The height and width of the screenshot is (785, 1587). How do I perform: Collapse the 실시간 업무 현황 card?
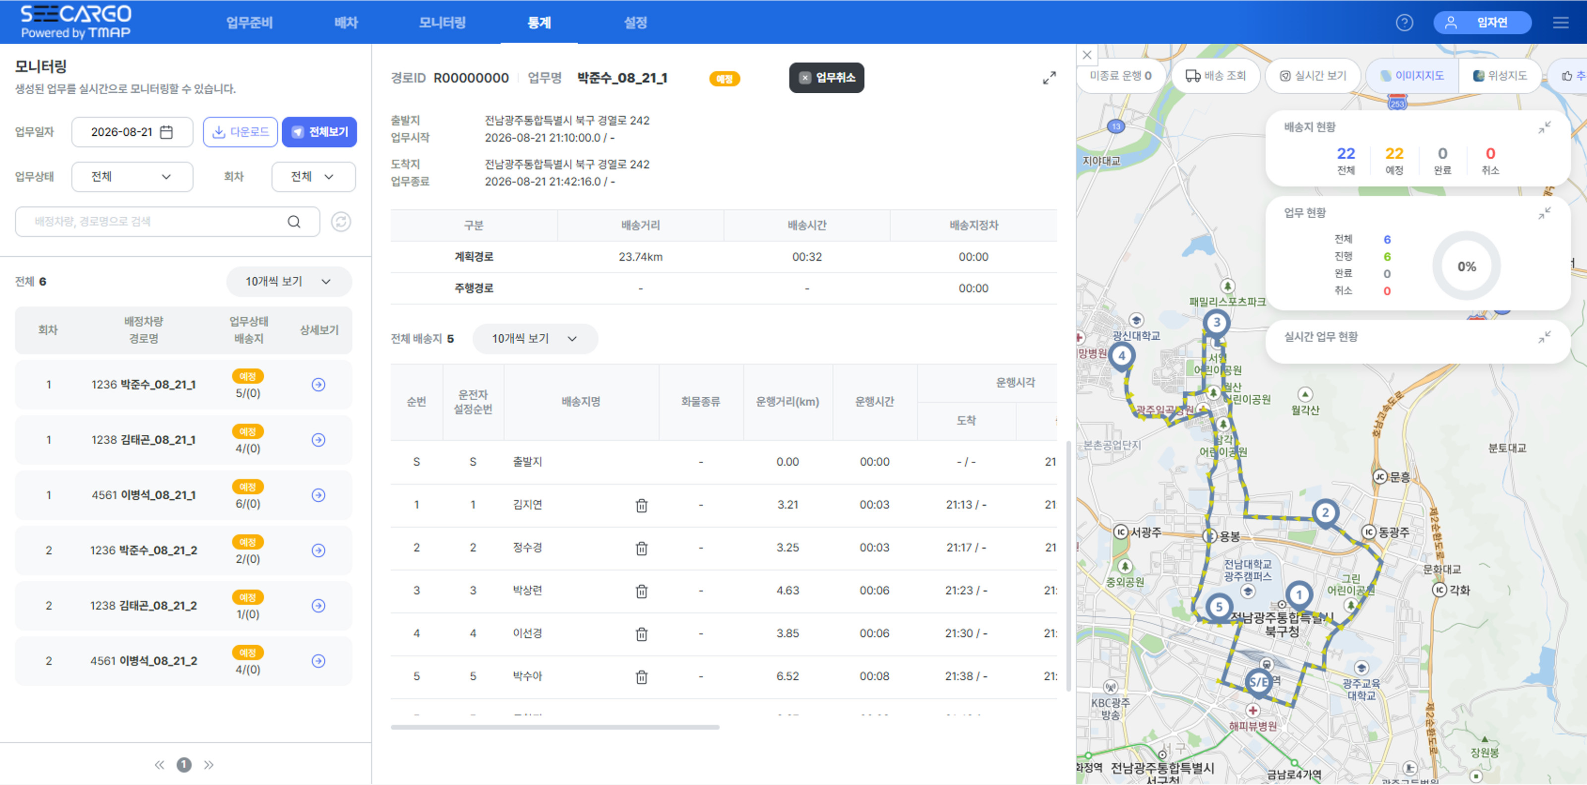pos(1544,337)
